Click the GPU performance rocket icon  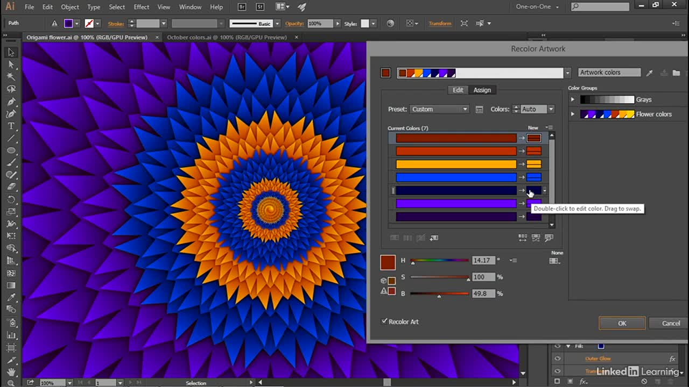301,7
